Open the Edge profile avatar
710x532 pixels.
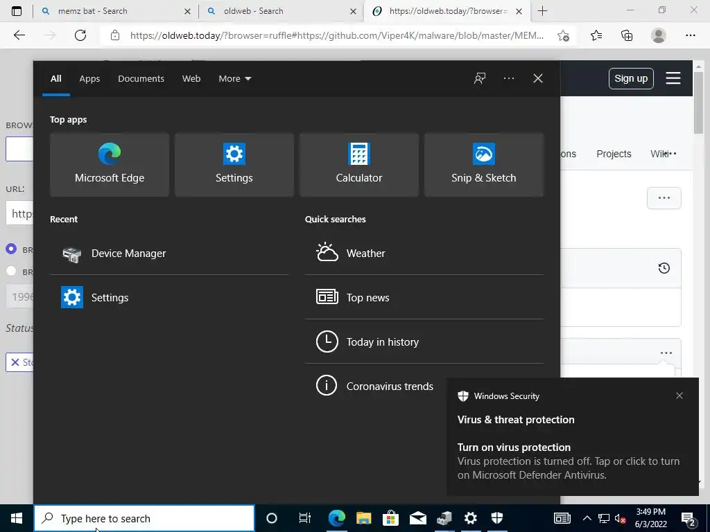point(659,35)
